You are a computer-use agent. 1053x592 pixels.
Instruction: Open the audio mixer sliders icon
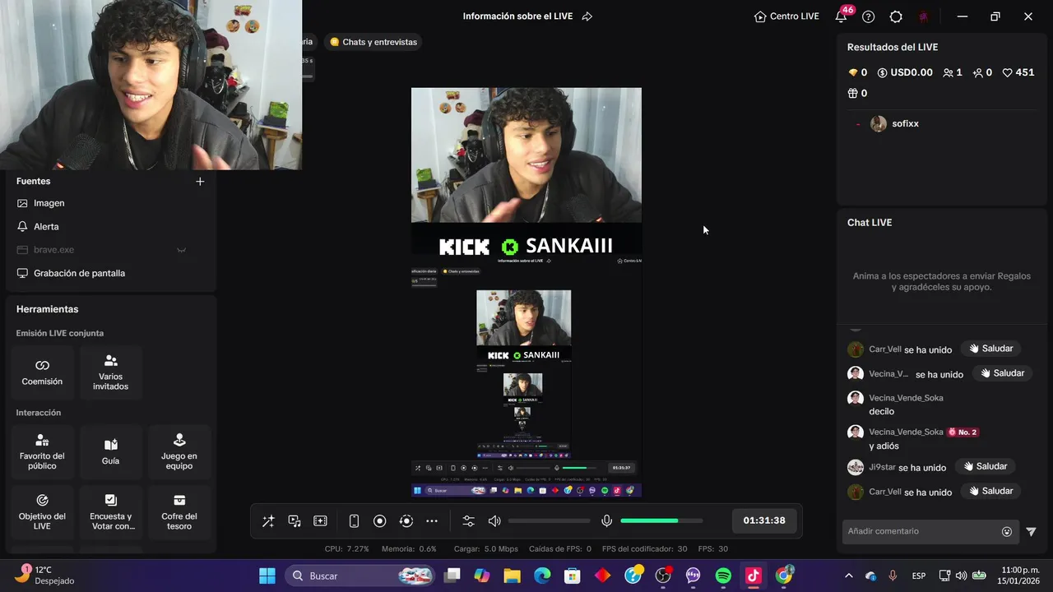[469, 521]
